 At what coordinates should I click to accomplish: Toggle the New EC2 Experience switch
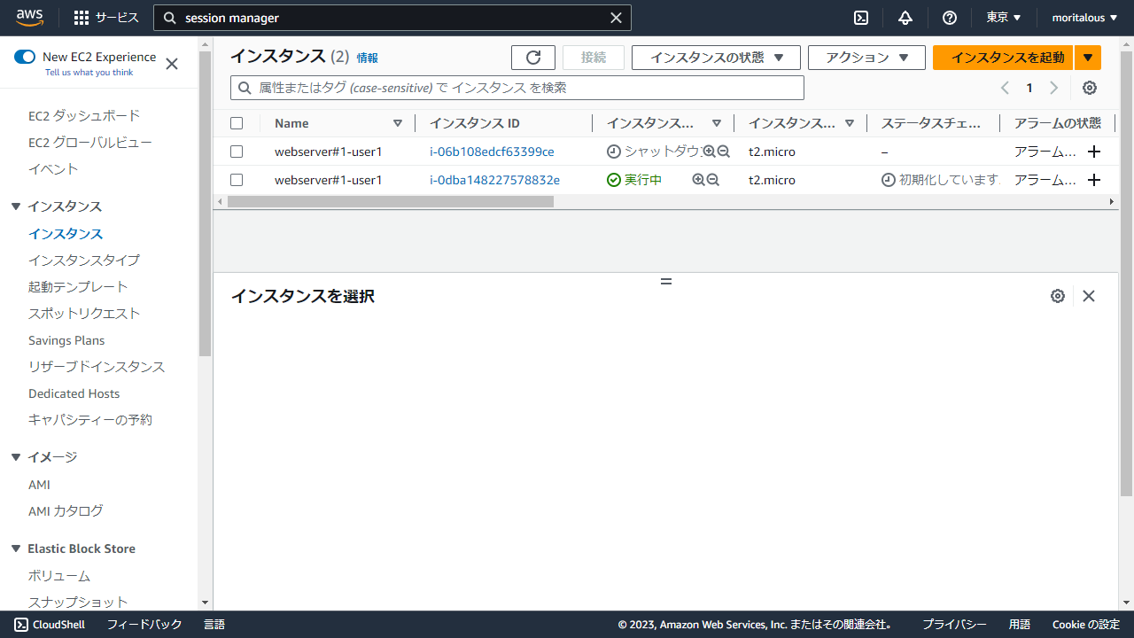(x=25, y=57)
